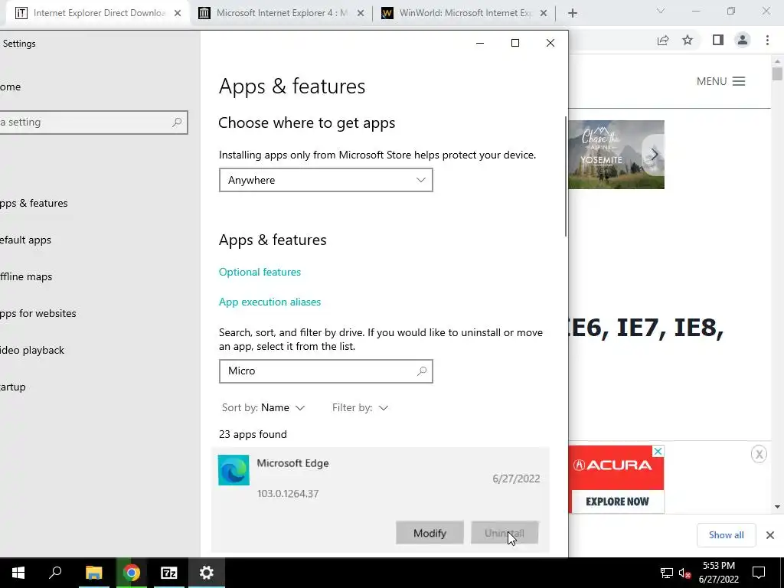Open App execution aliases link
The image size is (784, 588).
tap(270, 302)
